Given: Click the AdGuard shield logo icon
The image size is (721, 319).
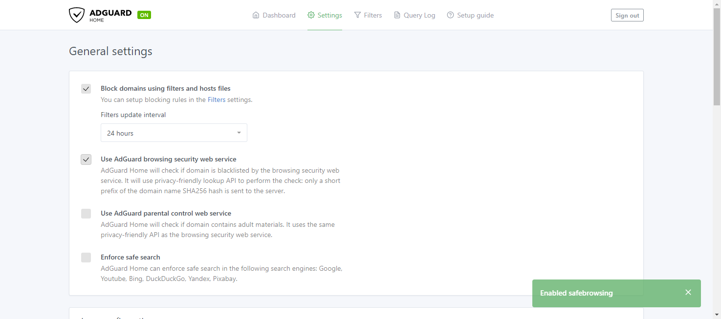Looking at the screenshot, I should pos(77,15).
